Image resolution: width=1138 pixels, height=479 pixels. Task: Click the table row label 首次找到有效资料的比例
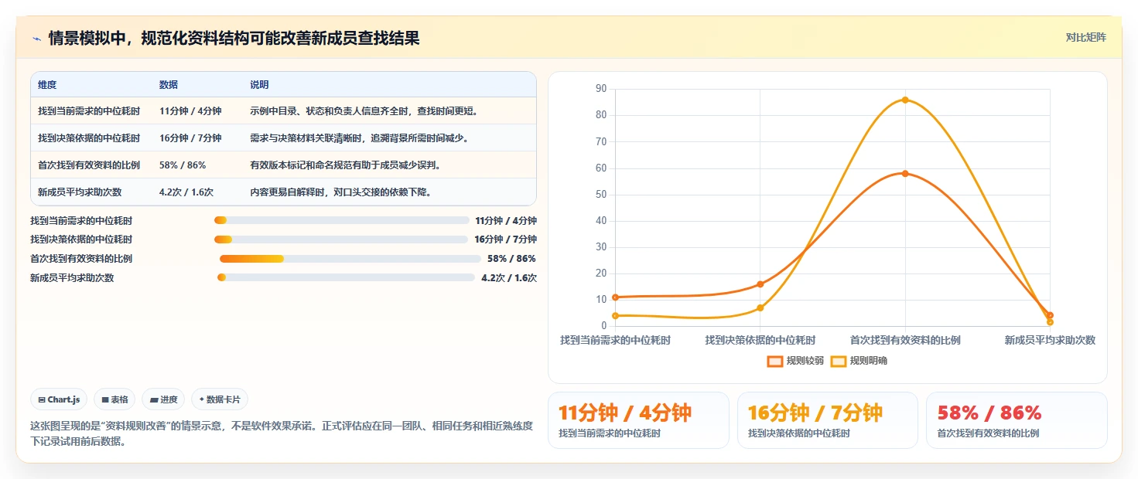point(89,165)
